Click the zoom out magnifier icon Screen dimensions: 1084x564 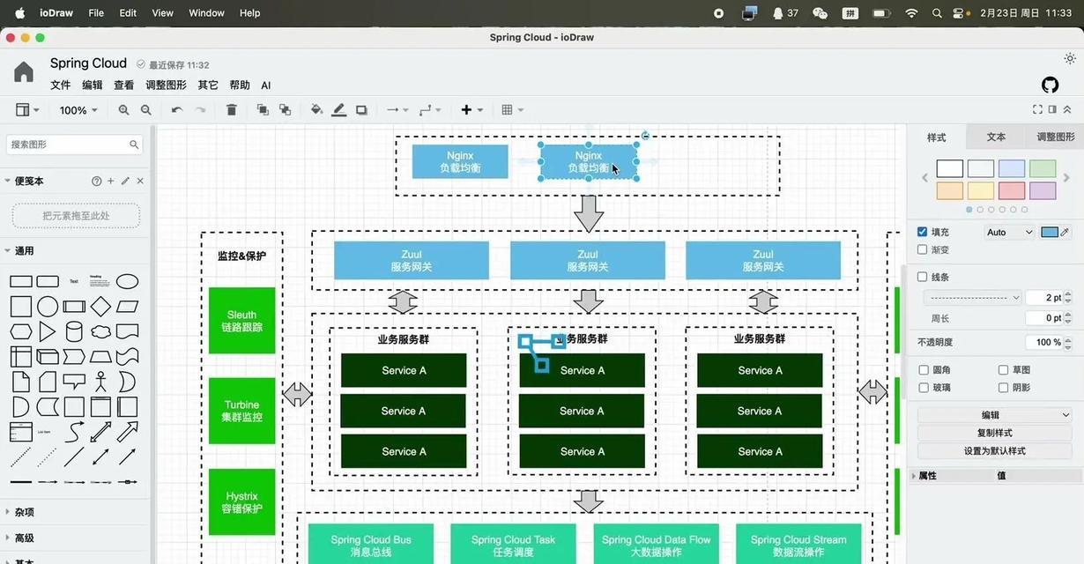[x=146, y=110]
